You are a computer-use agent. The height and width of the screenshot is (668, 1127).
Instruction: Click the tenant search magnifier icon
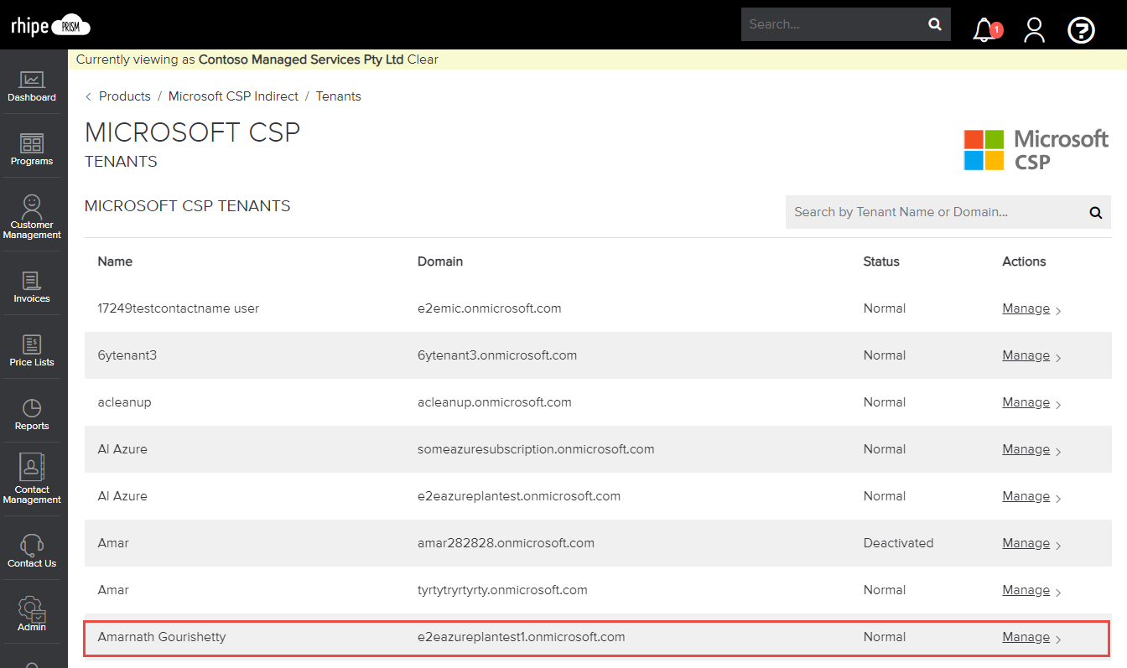click(x=1095, y=212)
